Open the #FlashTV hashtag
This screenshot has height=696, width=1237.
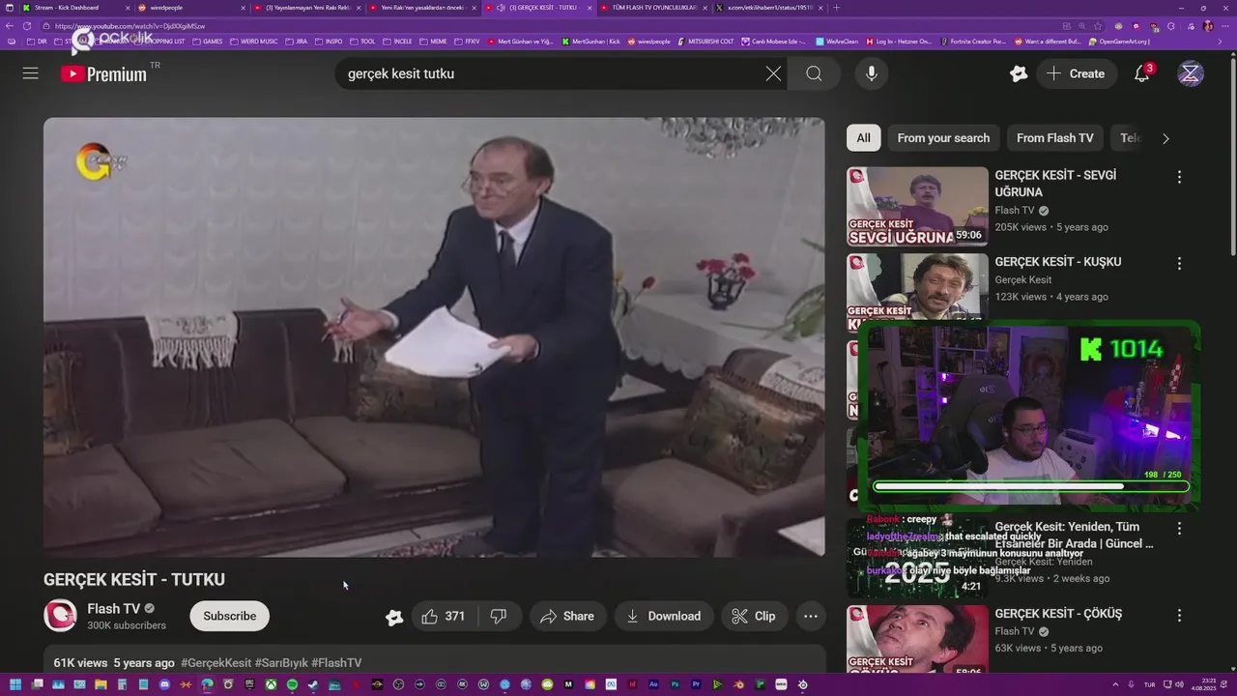tap(336, 663)
